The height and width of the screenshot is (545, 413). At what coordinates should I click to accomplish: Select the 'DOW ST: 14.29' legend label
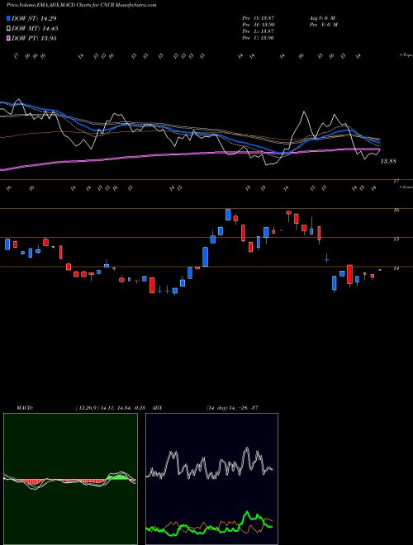point(34,18)
